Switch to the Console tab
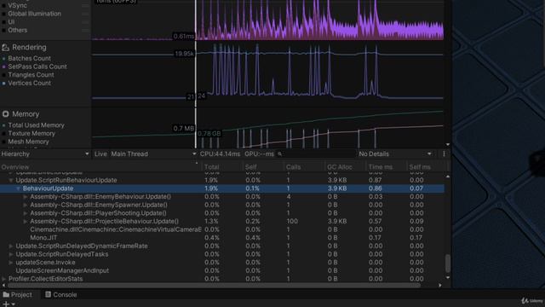Image resolution: width=545 pixels, height=307 pixels. point(61,295)
